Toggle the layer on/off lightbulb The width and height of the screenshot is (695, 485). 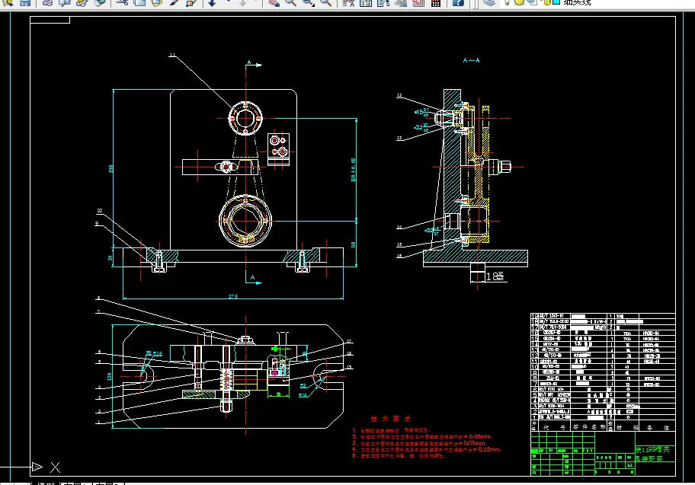tap(507, 2)
